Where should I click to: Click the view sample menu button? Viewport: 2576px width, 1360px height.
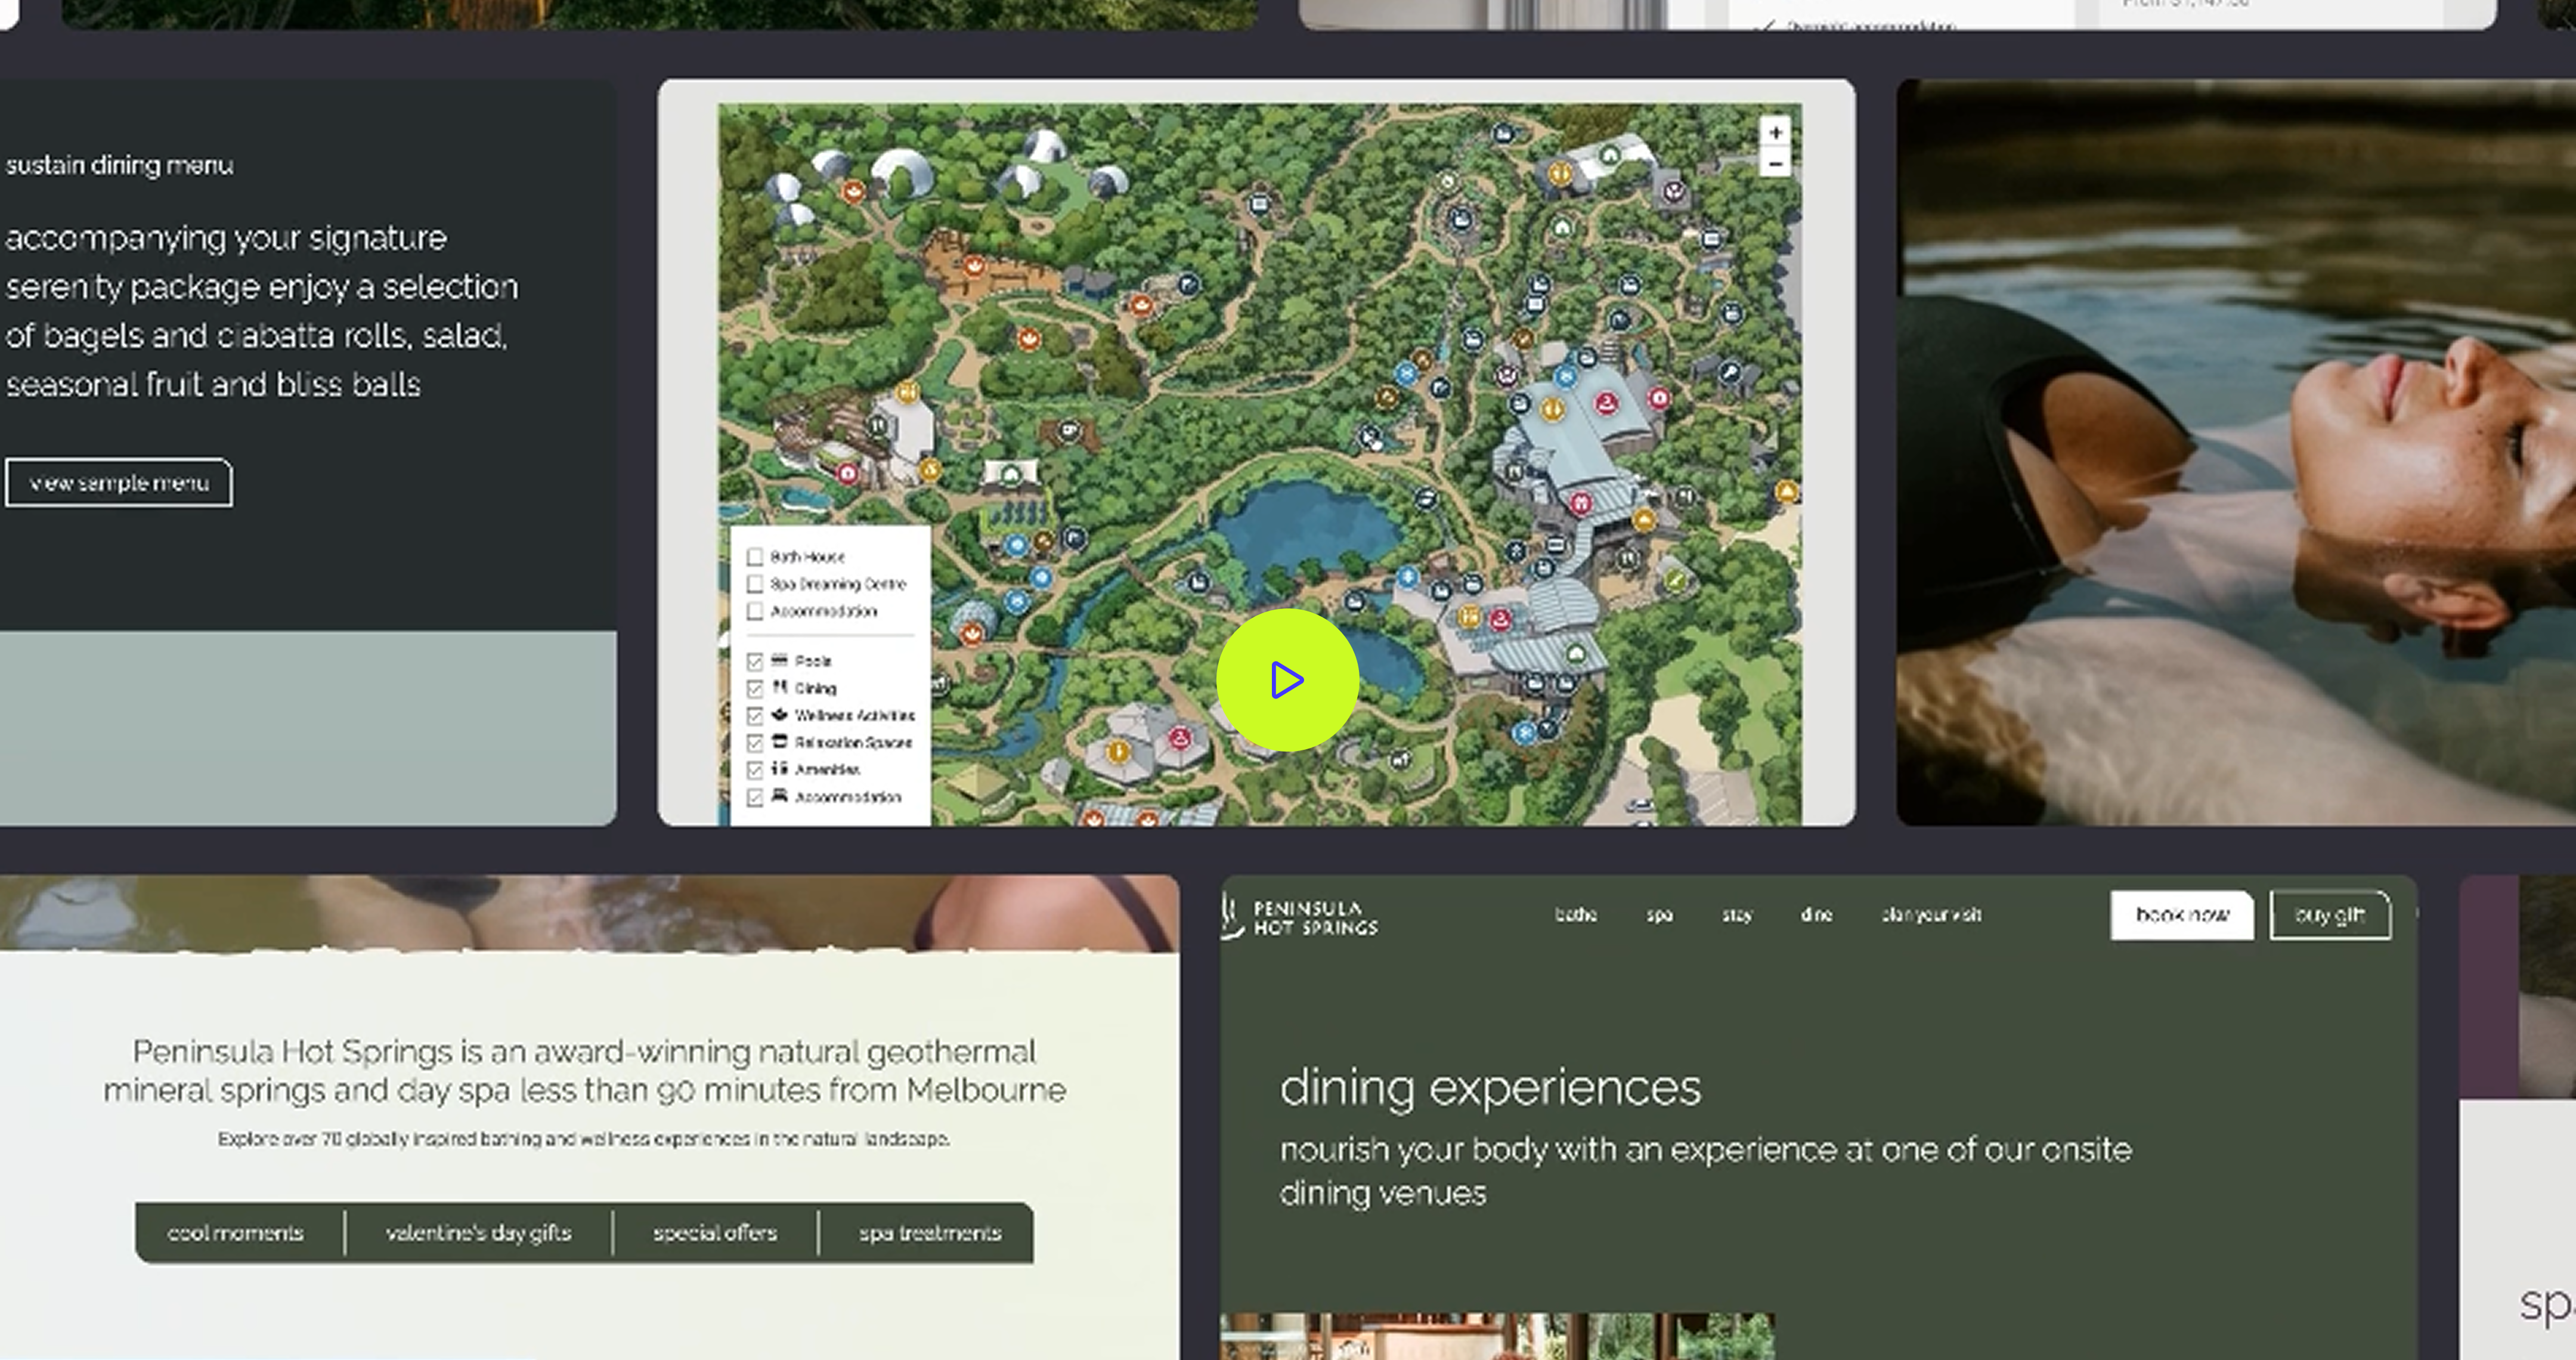tap(119, 483)
